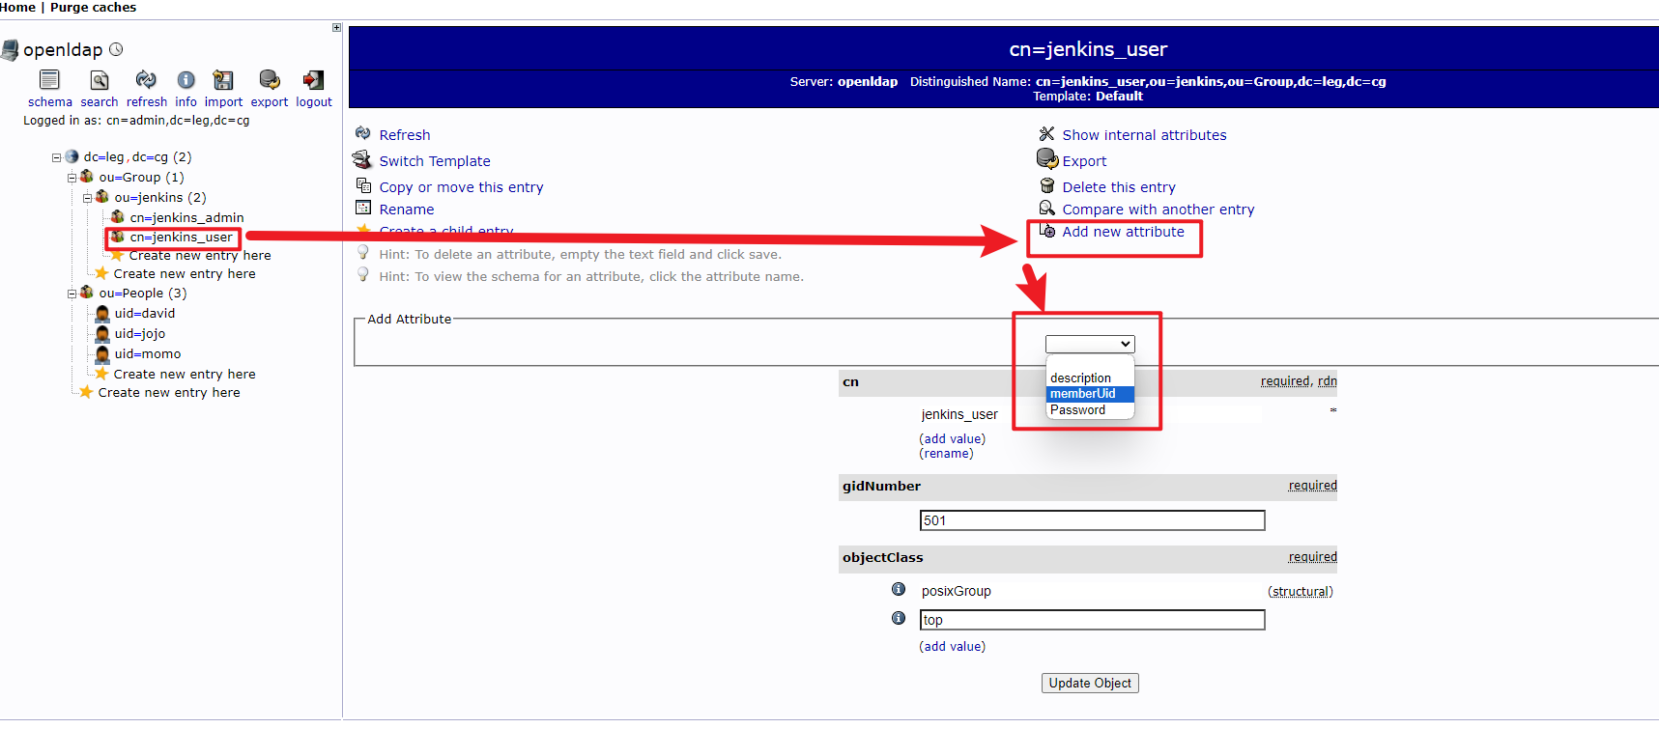1659x756 pixels.
Task: Open the server info icon
Action: [x=186, y=80]
